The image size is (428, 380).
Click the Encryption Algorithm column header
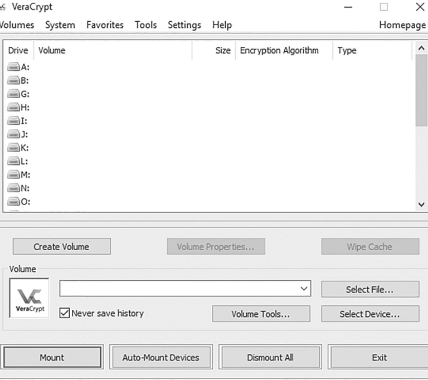pos(284,50)
